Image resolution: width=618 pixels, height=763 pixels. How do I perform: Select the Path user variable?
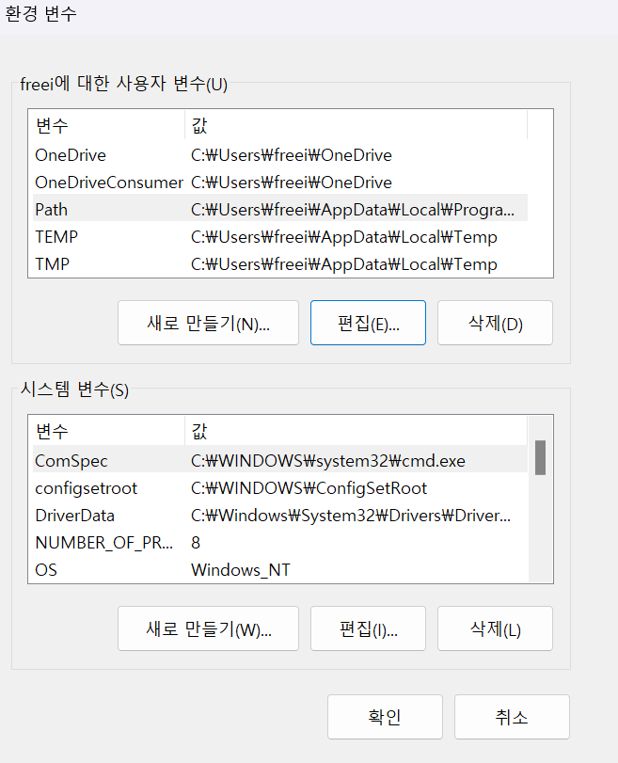[280, 210]
